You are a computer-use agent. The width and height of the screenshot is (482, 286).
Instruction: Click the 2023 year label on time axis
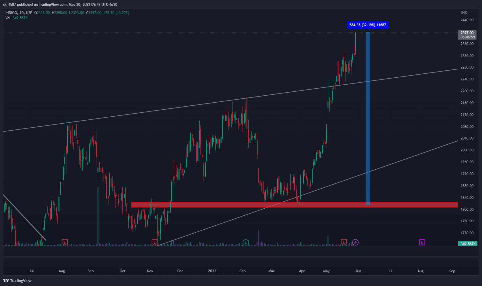point(212,271)
